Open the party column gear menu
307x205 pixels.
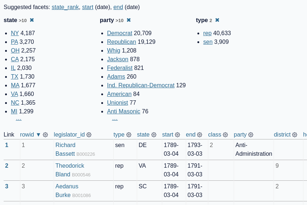coord(251,135)
